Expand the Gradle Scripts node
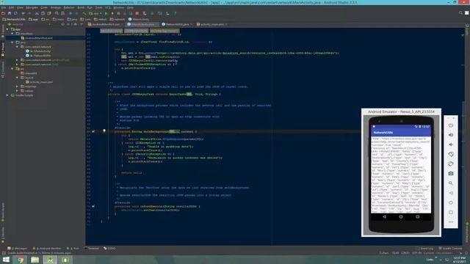The width and height of the screenshot is (470, 264). (x=7, y=95)
